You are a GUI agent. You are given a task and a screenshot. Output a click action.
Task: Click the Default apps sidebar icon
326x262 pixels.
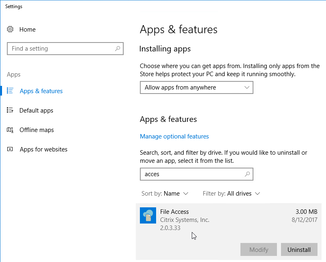[11, 111]
